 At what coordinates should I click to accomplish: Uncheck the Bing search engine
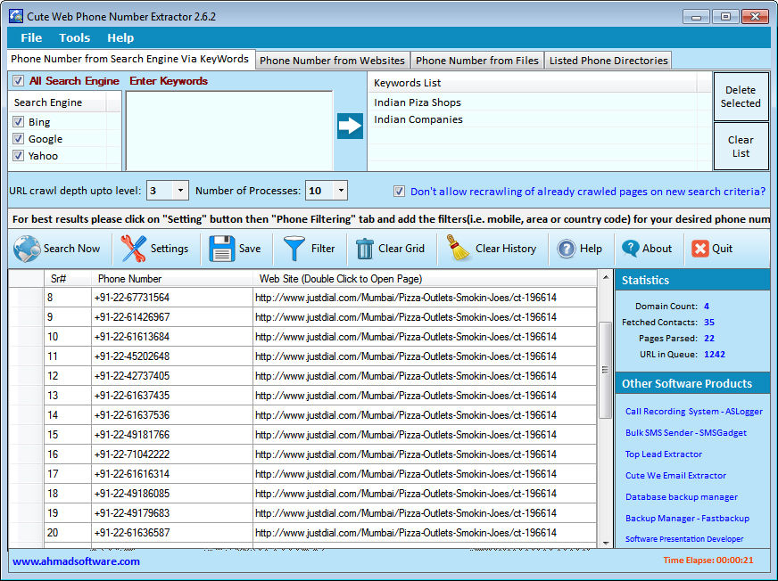pos(19,121)
